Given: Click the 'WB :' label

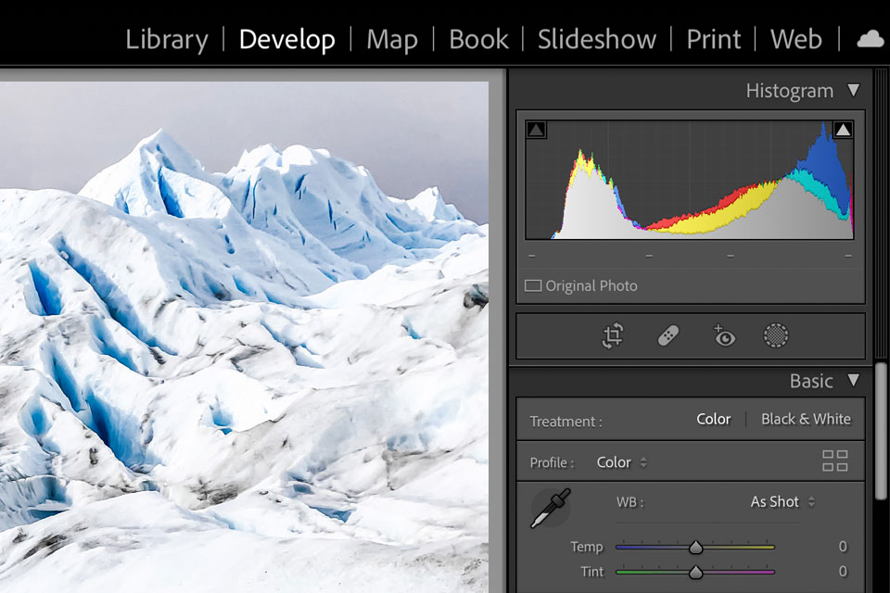Looking at the screenshot, I should 630,502.
